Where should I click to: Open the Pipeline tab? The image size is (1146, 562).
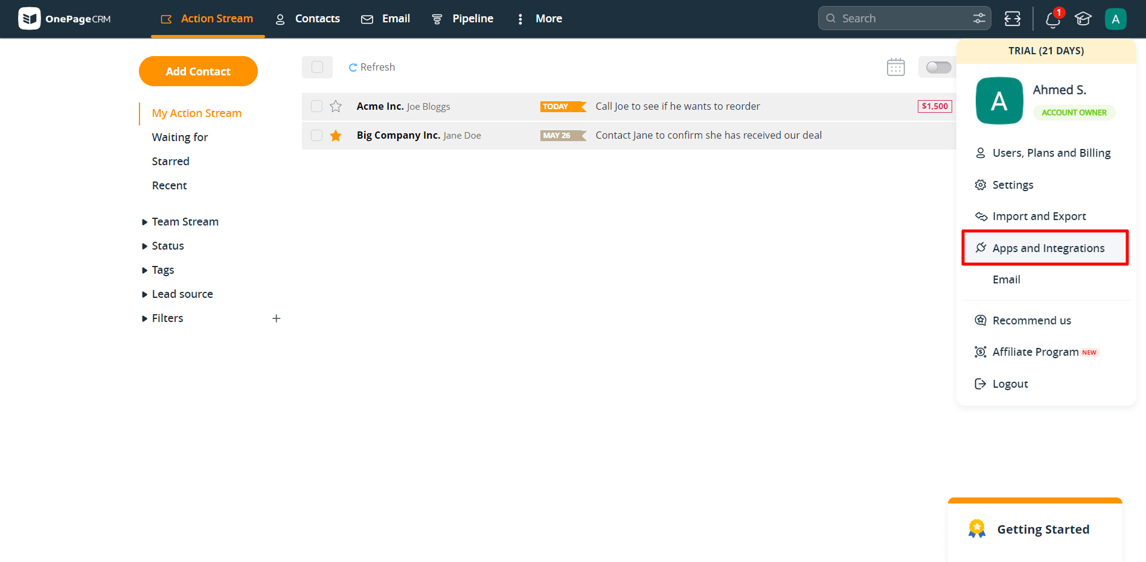coord(463,19)
